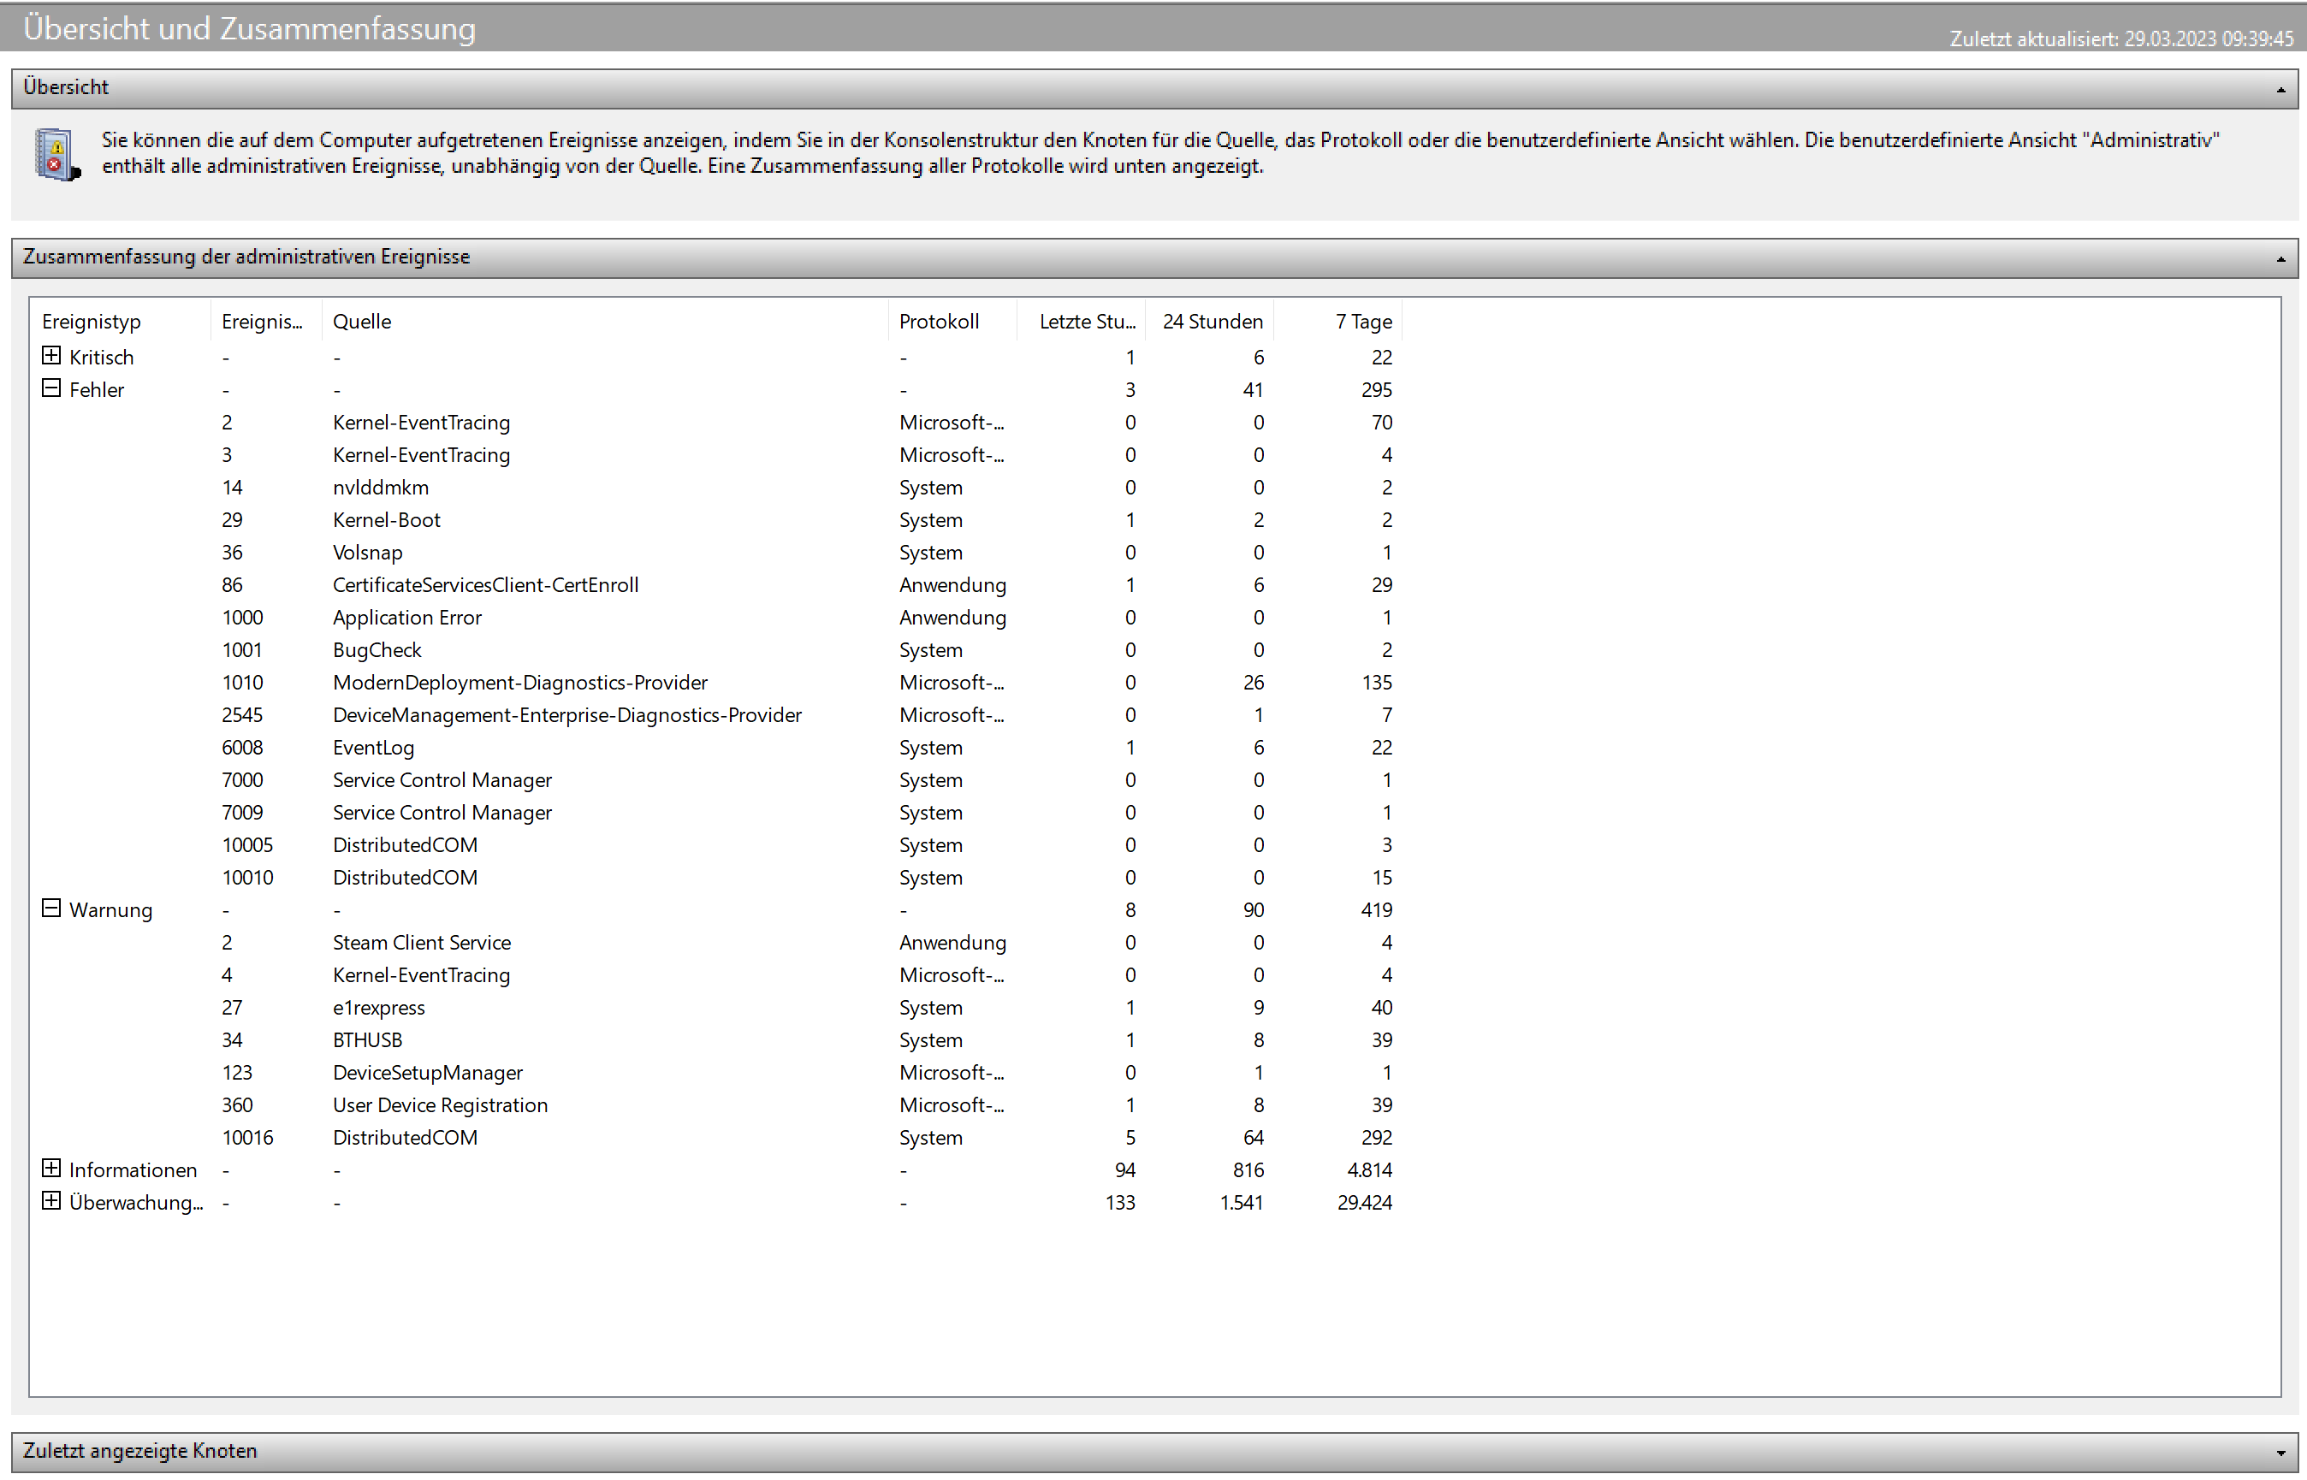The image size is (2307, 1480).
Task: Click the Protokoll column header
Action: tap(939, 322)
